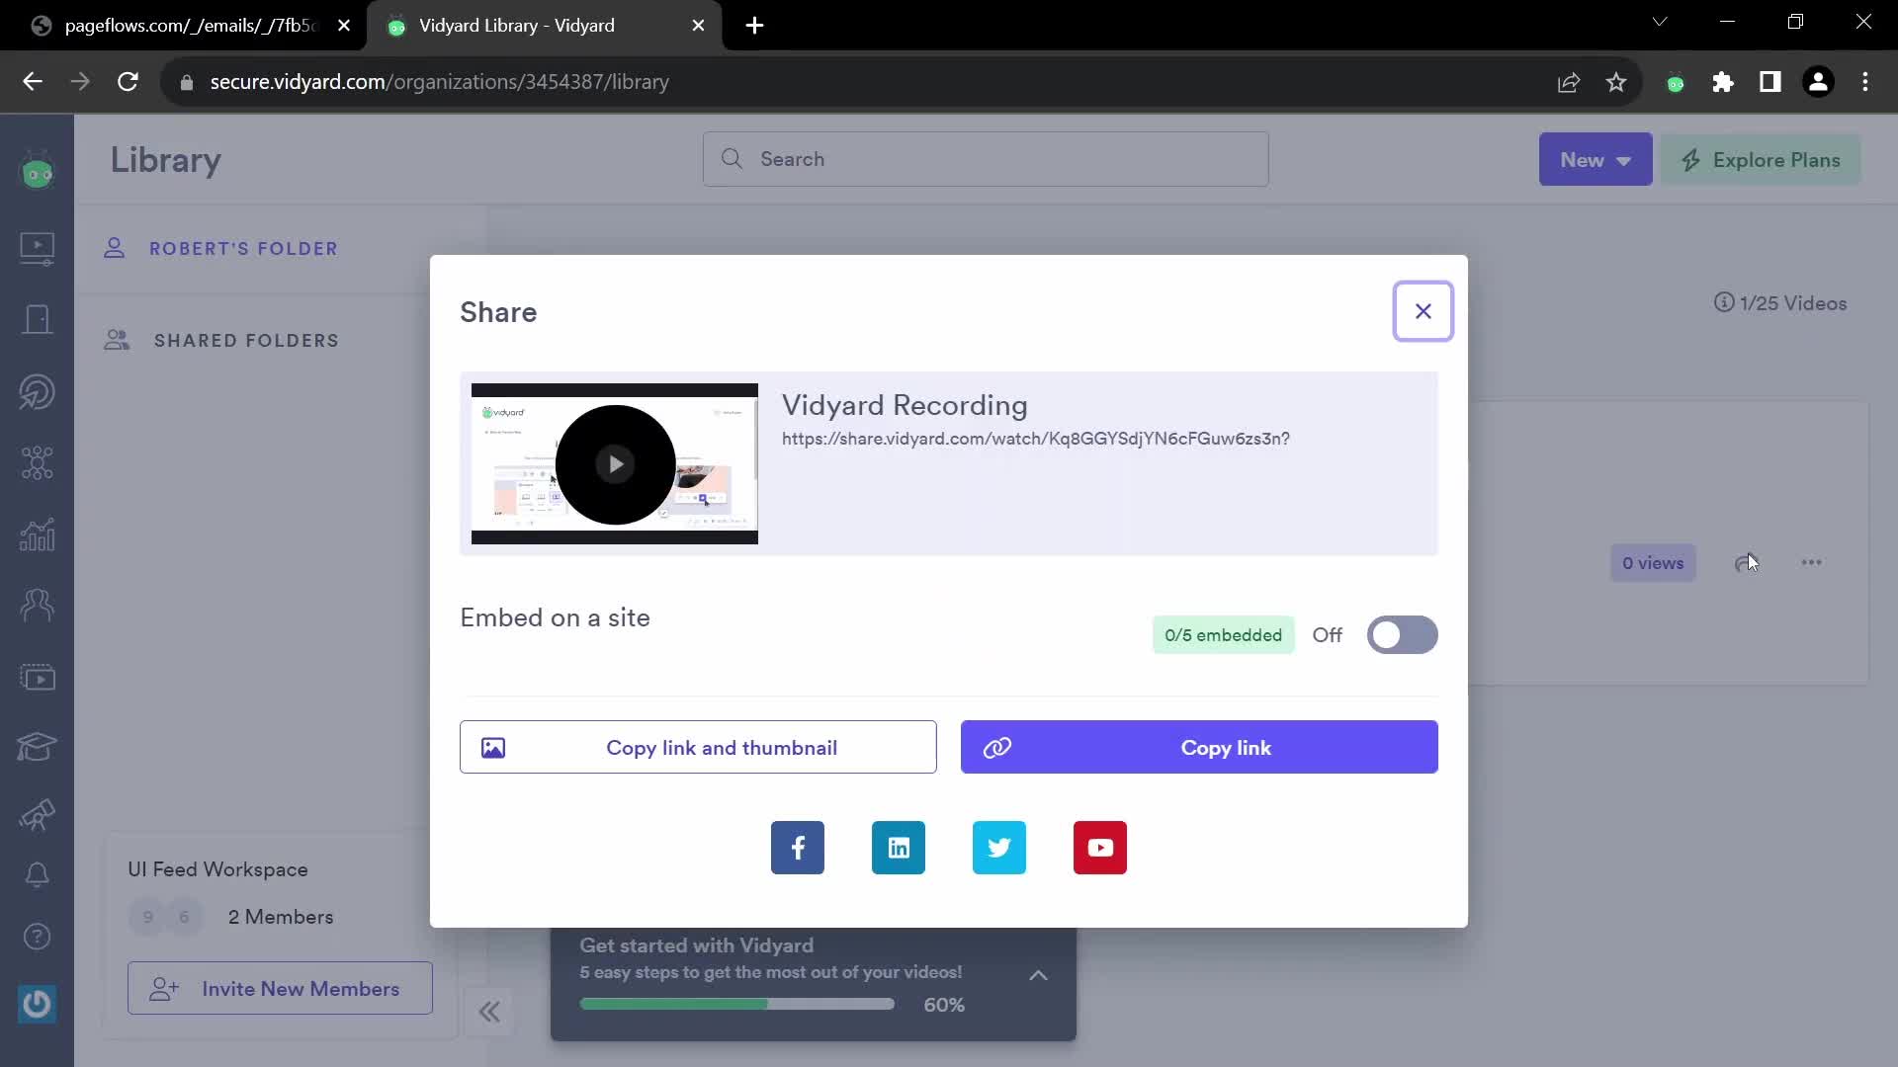
Task: Publish the video to YouTube
Action: coord(1100,848)
